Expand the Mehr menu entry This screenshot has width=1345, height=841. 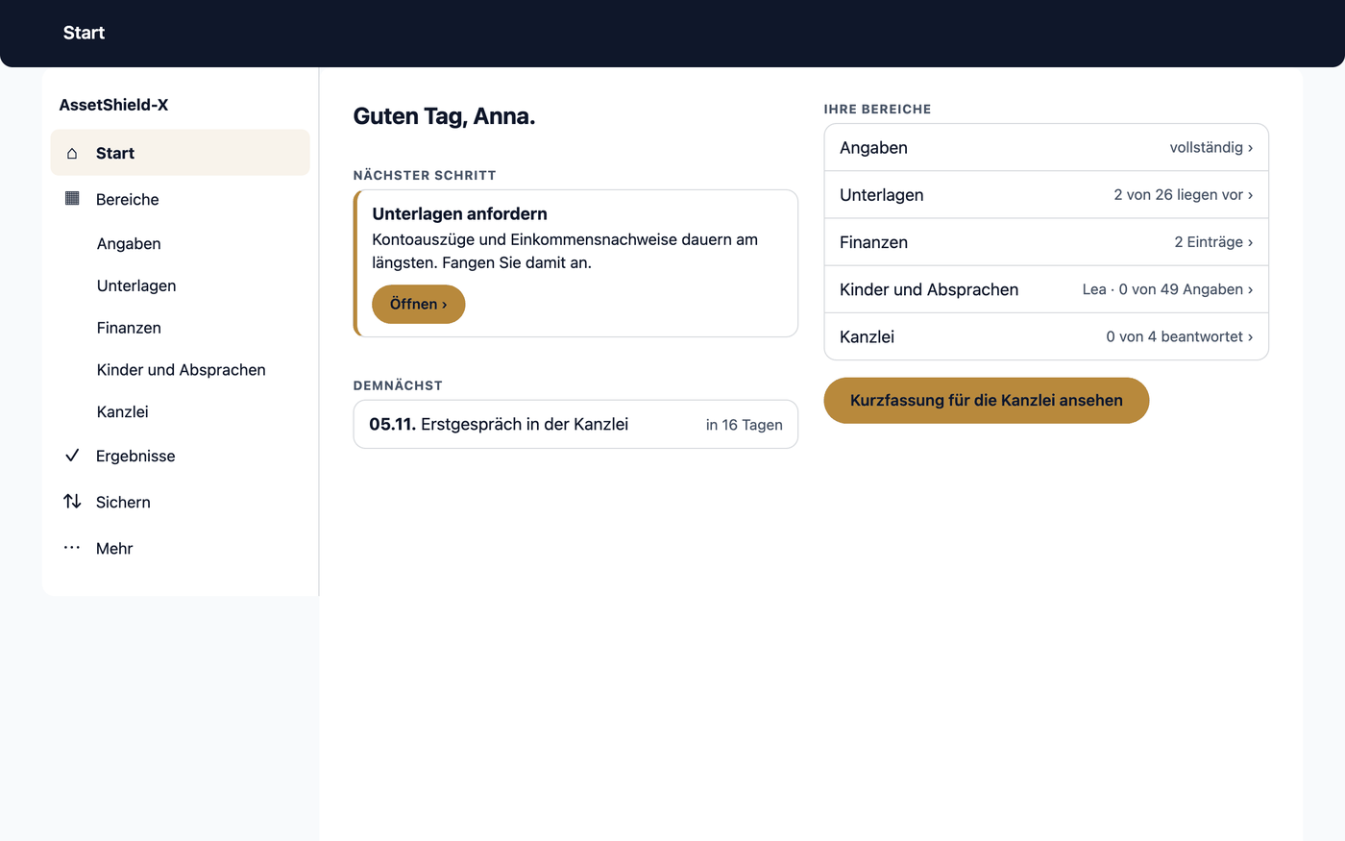coord(181,548)
